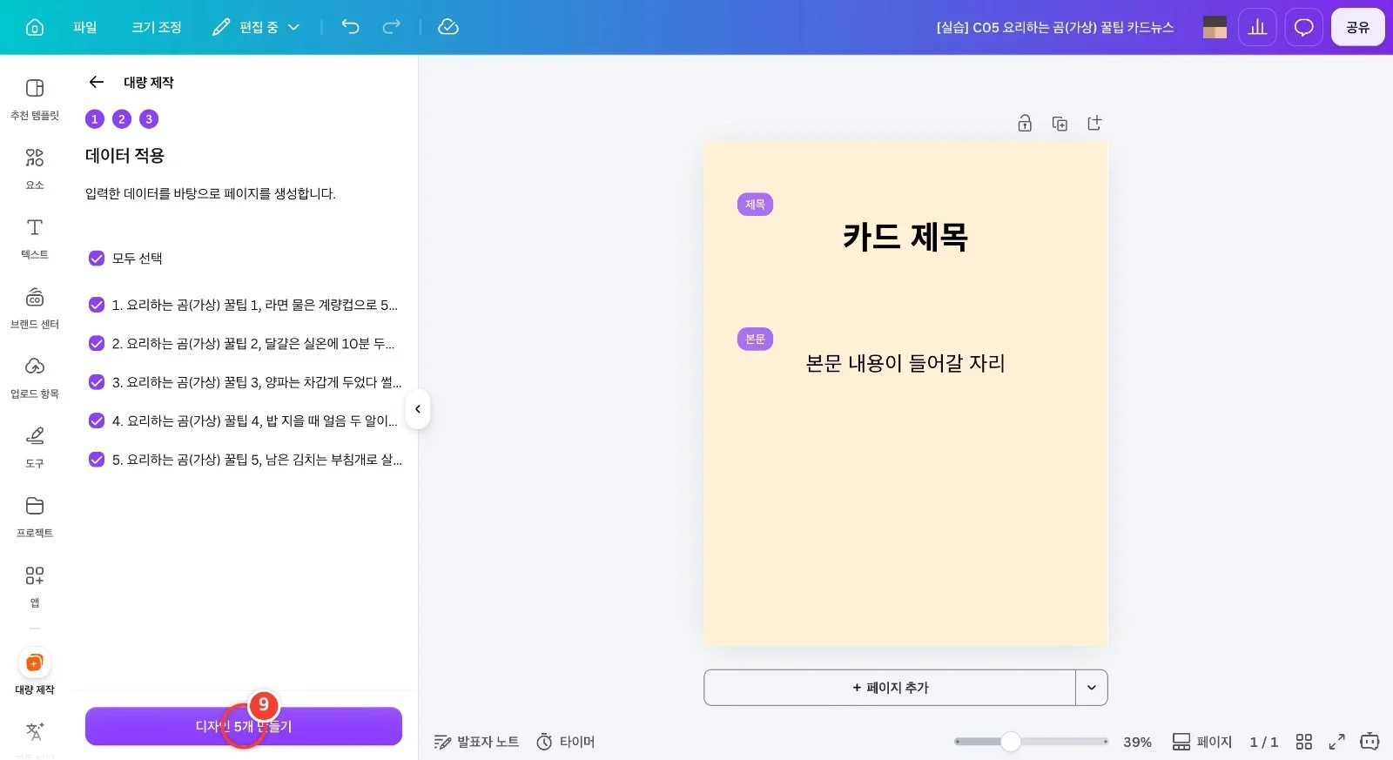
Task: Uncheck row 5 남은 김치는 부침개로
Action: [x=97, y=460]
